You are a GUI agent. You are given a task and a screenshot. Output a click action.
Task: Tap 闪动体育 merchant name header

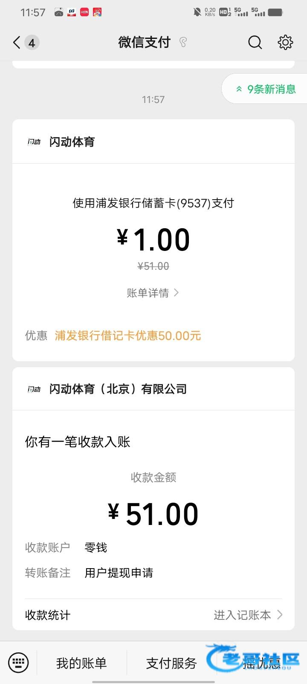(x=72, y=142)
